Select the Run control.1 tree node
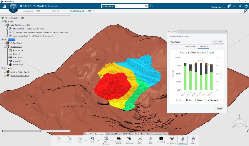 pyautogui.click(x=16, y=58)
